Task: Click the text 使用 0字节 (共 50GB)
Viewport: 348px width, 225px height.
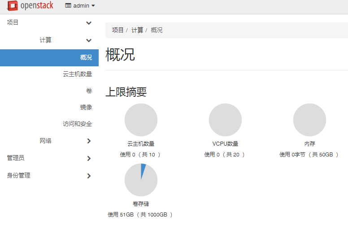Action: pos(309,155)
